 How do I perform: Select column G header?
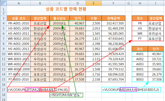pyautogui.click(x=128, y=3)
